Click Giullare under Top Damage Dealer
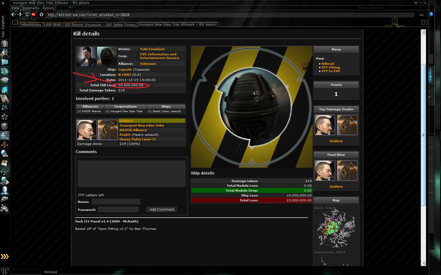 [x=336, y=141]
